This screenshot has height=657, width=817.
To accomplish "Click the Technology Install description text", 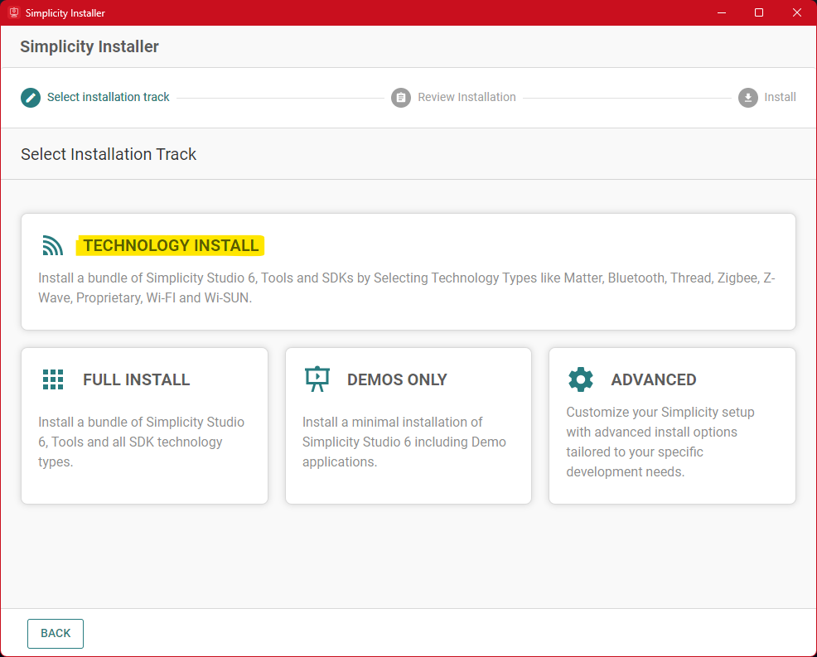I will pyautogui.click(x=406, y=287).
